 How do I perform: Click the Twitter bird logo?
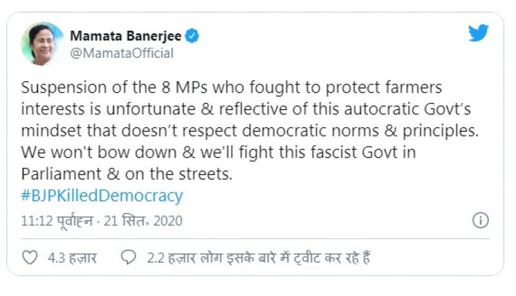478,33
